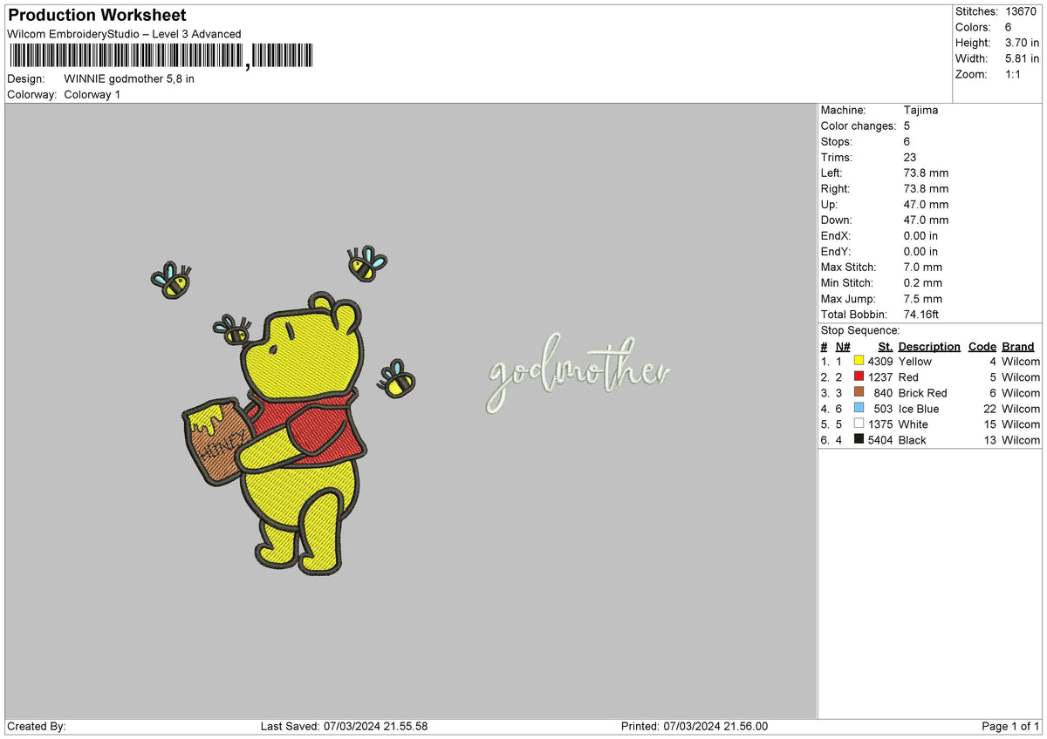
Task: Click the 'Brand' column header
Action: [x=1018, y=346]
